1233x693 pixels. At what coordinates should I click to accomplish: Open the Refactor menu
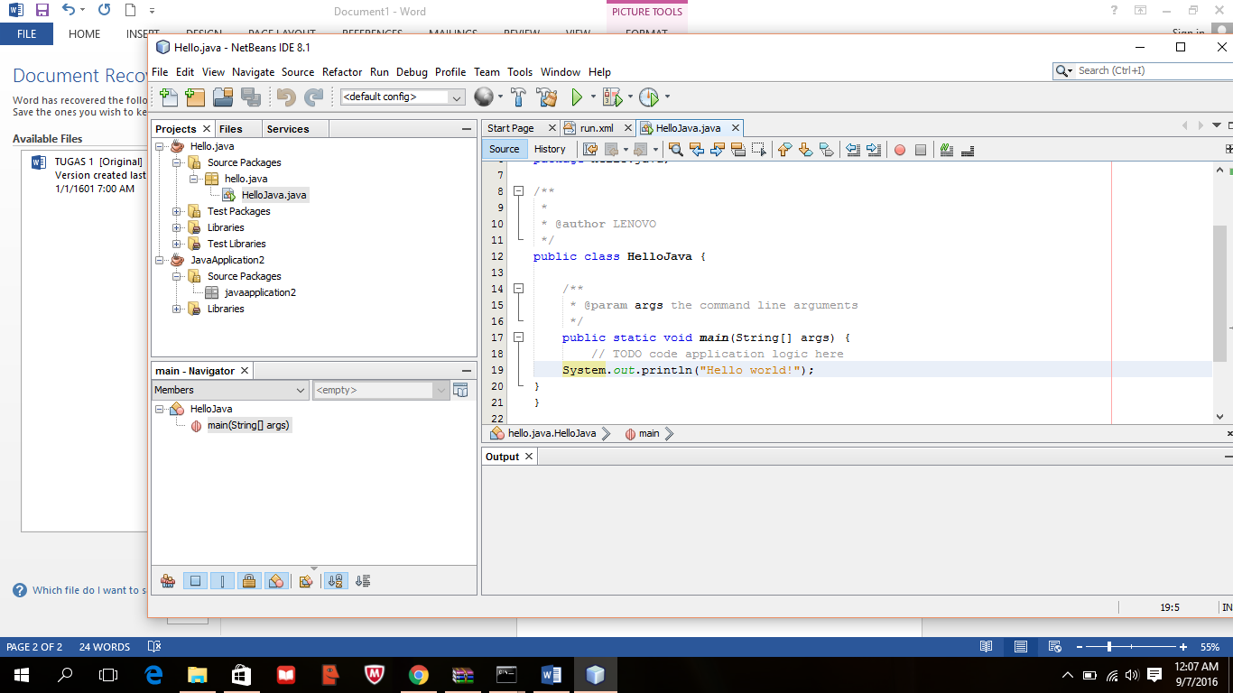tap(342, 72)
